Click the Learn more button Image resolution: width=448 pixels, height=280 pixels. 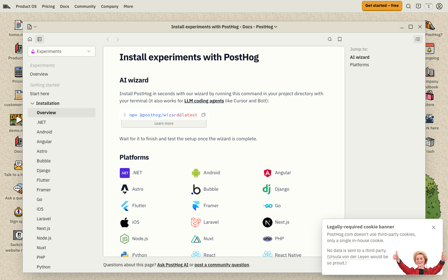pos(164,124)
